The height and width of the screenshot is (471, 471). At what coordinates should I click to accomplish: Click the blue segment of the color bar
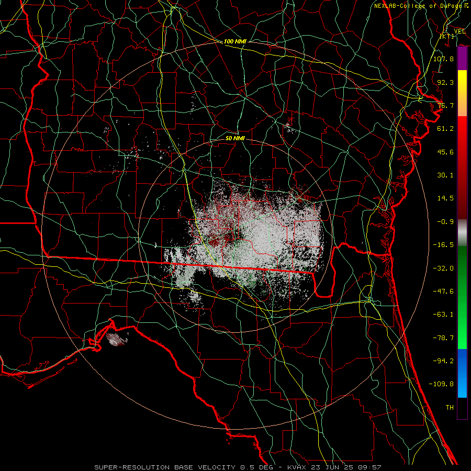tap(462, 373)
